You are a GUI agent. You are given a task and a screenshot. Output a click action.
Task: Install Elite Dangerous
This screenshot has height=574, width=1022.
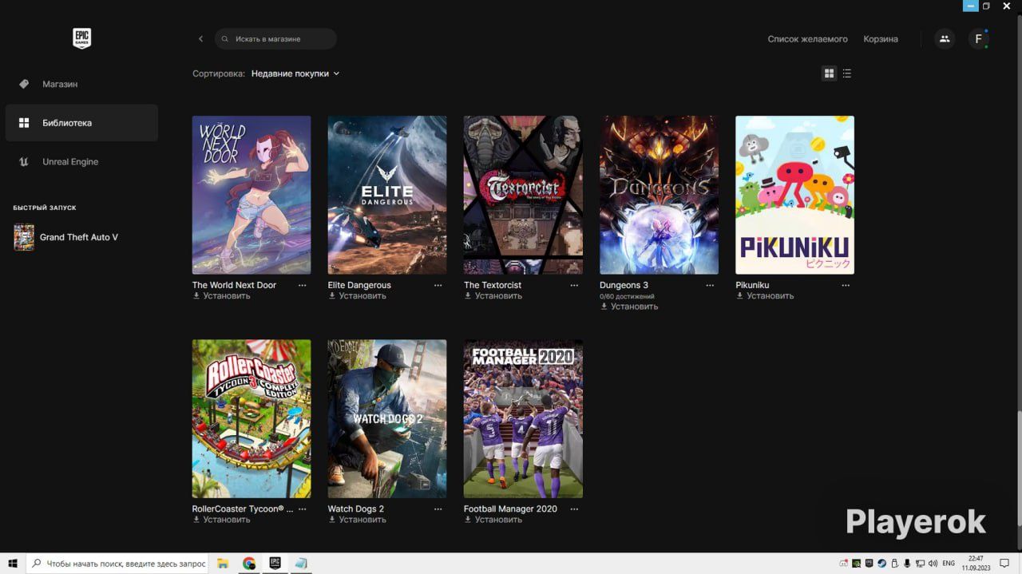358,296
